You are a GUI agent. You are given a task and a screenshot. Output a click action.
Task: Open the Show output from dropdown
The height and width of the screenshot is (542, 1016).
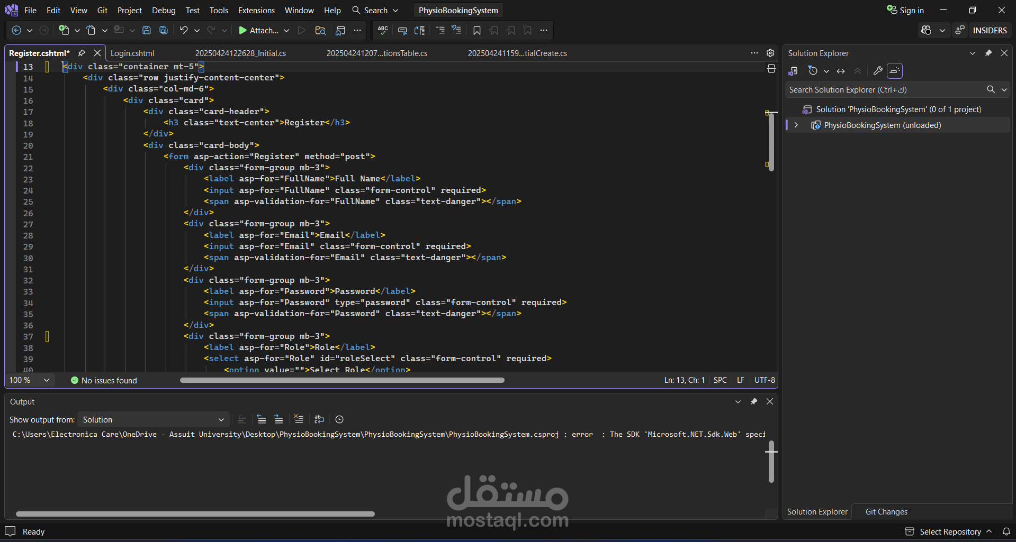click(x=154, y=419)
